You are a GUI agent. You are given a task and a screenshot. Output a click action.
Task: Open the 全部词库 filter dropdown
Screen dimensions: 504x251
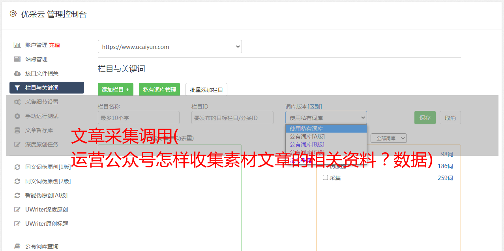point(389,138)
